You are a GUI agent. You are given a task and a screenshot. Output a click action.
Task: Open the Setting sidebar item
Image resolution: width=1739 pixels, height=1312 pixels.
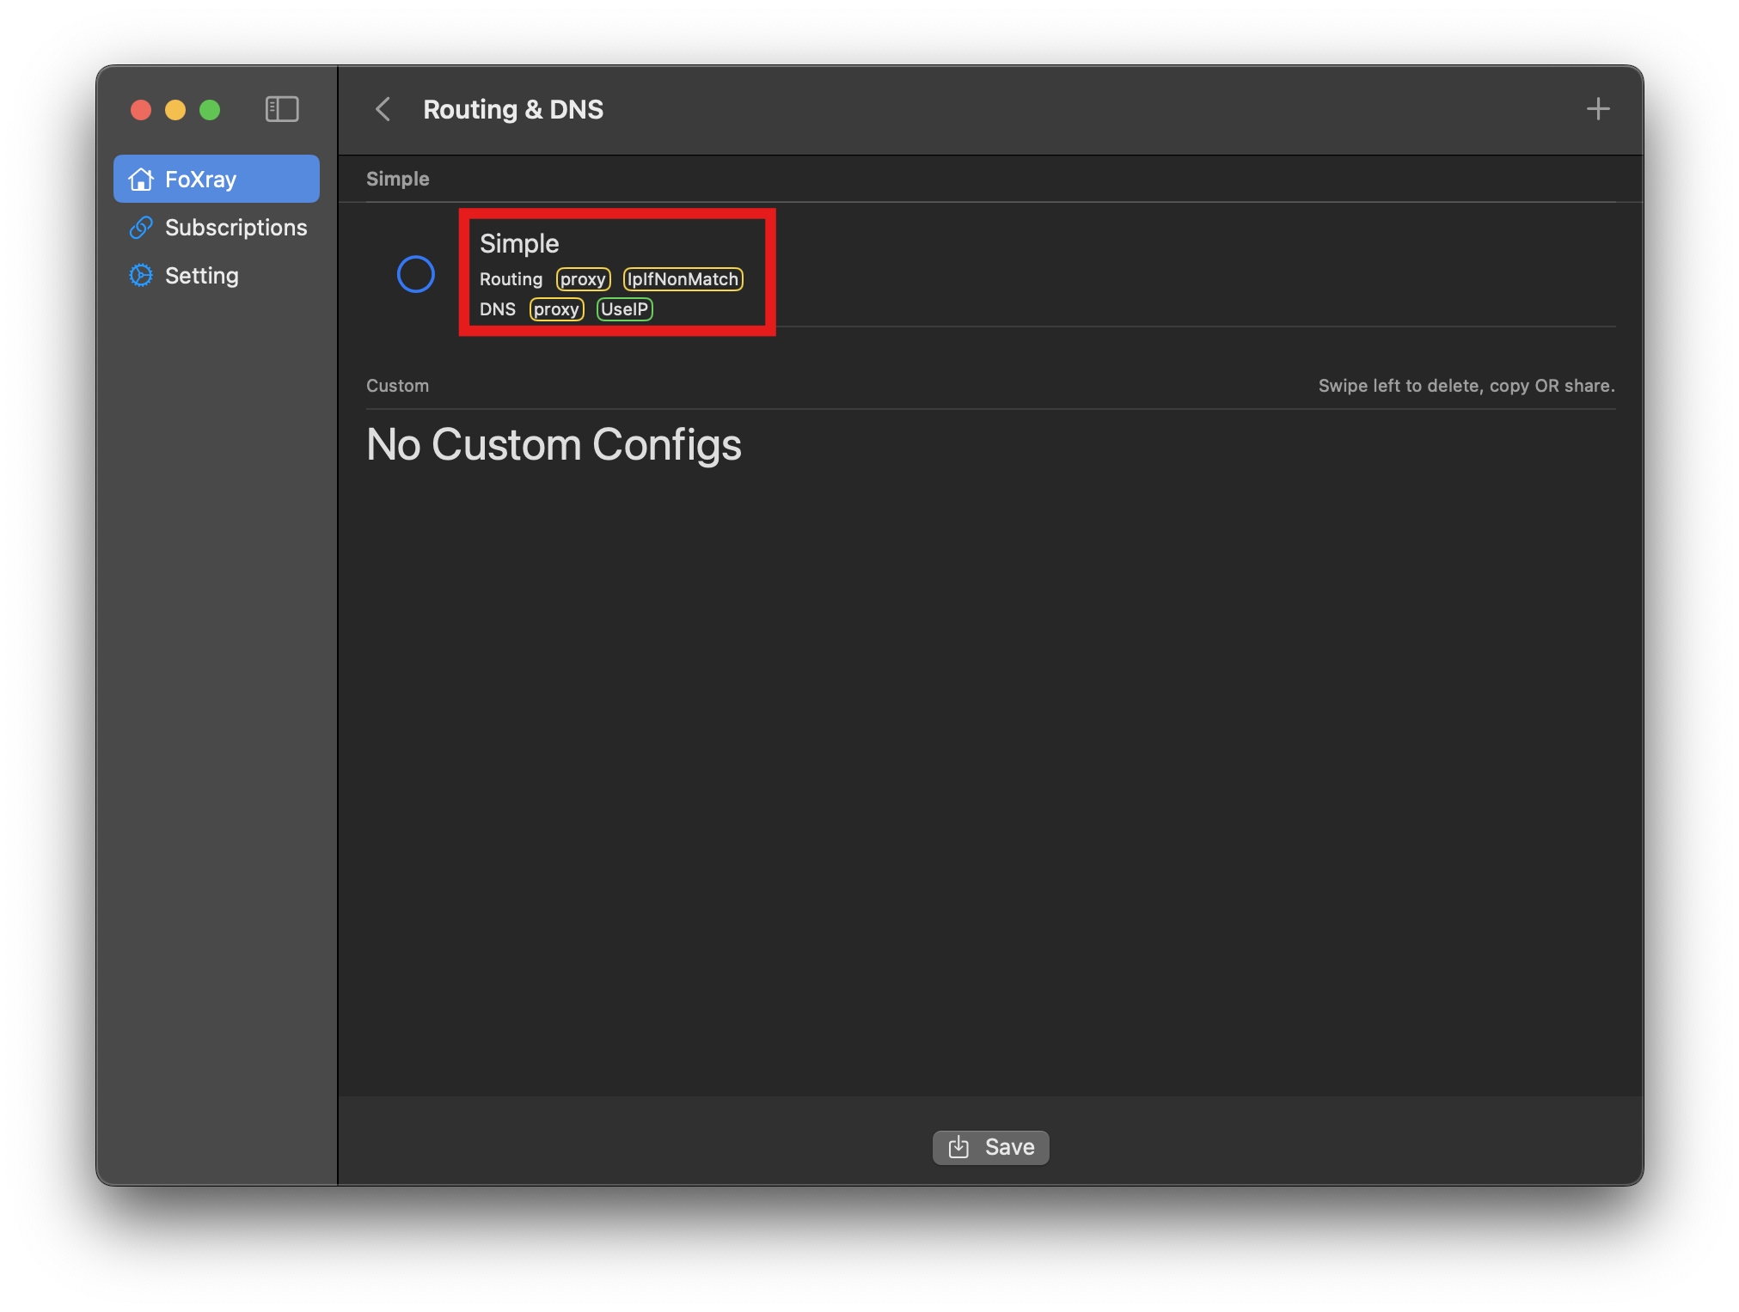[x=201, y=276]
